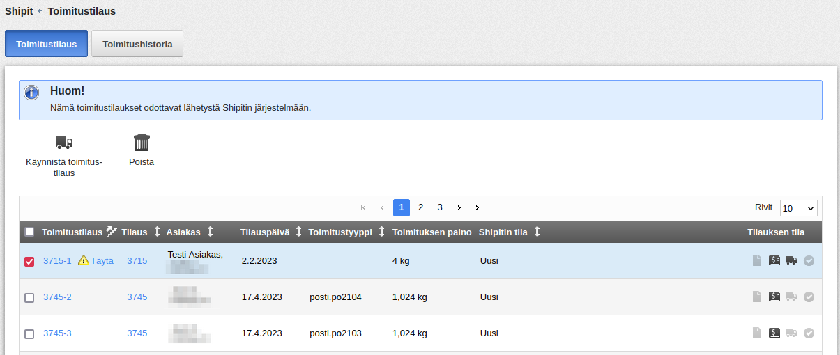Click the Tilauksen tila column header

coord(776,232)
